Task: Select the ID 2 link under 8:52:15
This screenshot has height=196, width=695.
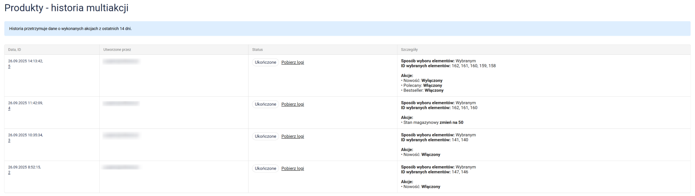Action: 9,172
